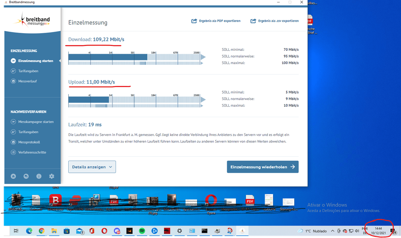Switch to Google Chrome on the taskbar
401x238 pixels.
pyautogui.click(x=41, y=231)
